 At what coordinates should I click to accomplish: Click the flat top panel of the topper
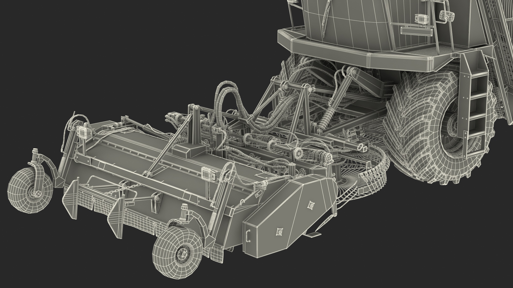[x=126, y=157]
